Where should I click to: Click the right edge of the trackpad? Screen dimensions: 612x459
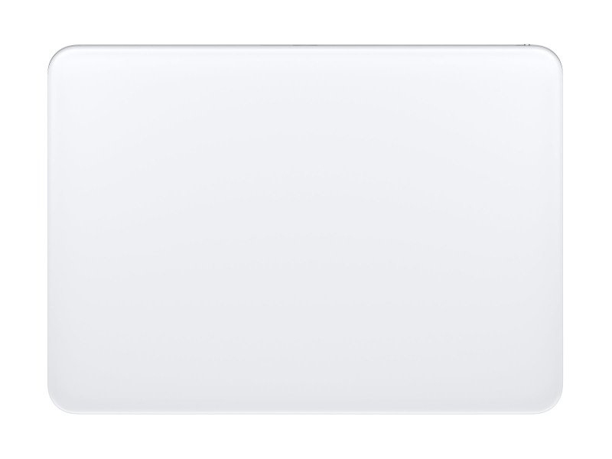(562, 229)
